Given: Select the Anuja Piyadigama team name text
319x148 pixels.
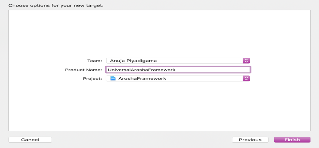Looking at the screenshot, I should tap(133, 61).
